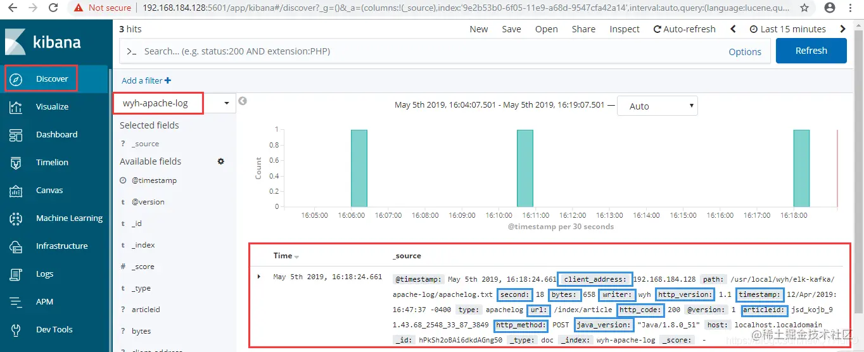Viewport: 864px width, 352px height.
Task: Select the articleid available field
Action: [x=146, y=310]
